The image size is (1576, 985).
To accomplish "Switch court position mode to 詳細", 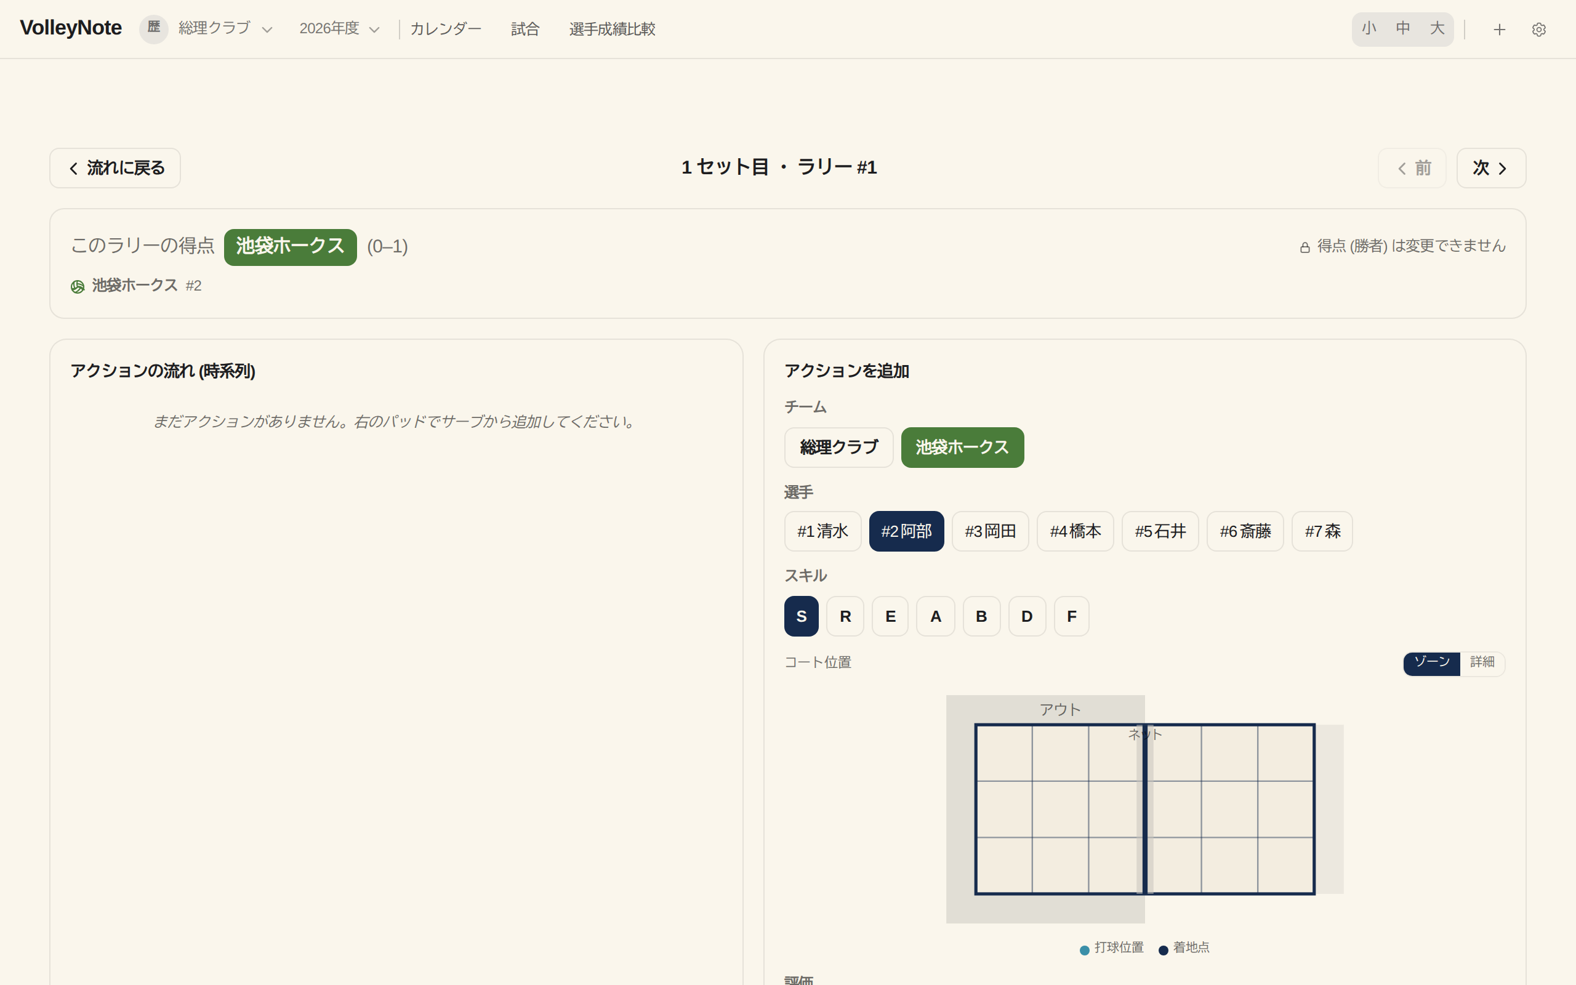I will point(1482,662).
